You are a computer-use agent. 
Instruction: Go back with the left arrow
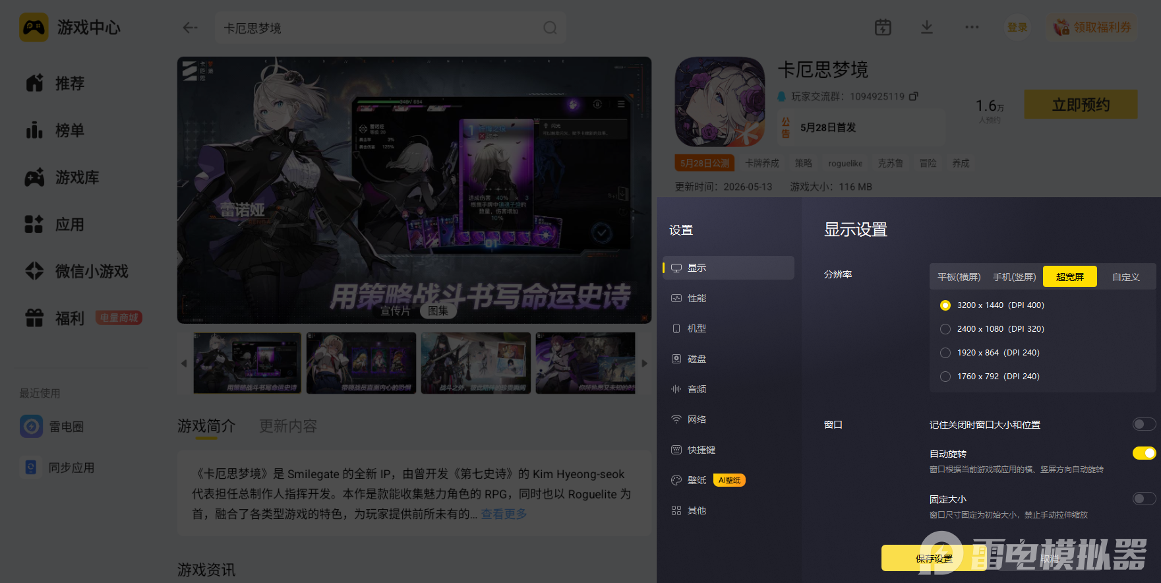coord(190,28)
